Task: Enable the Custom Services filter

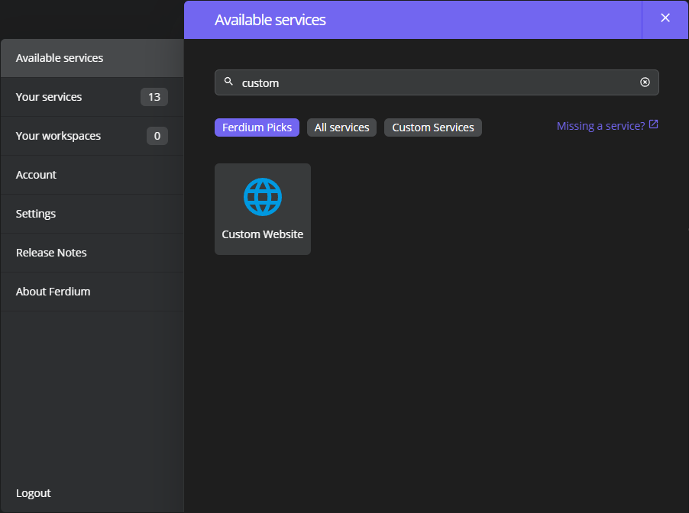Action: point(432,127)
